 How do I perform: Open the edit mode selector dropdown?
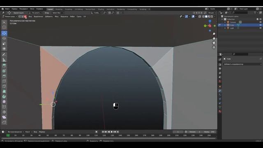point(9,16)
